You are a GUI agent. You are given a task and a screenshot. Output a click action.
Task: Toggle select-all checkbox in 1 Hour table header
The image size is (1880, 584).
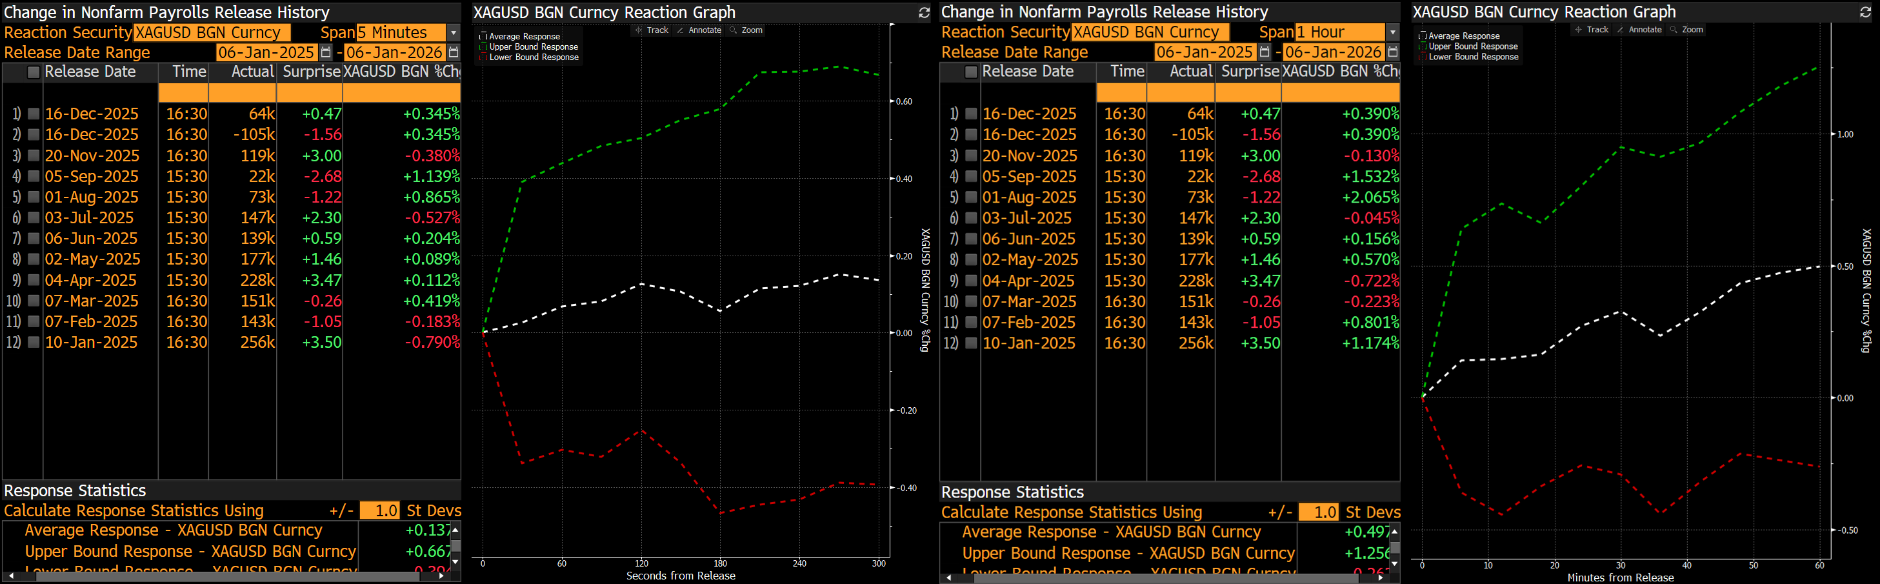click(x=971, y=72)
